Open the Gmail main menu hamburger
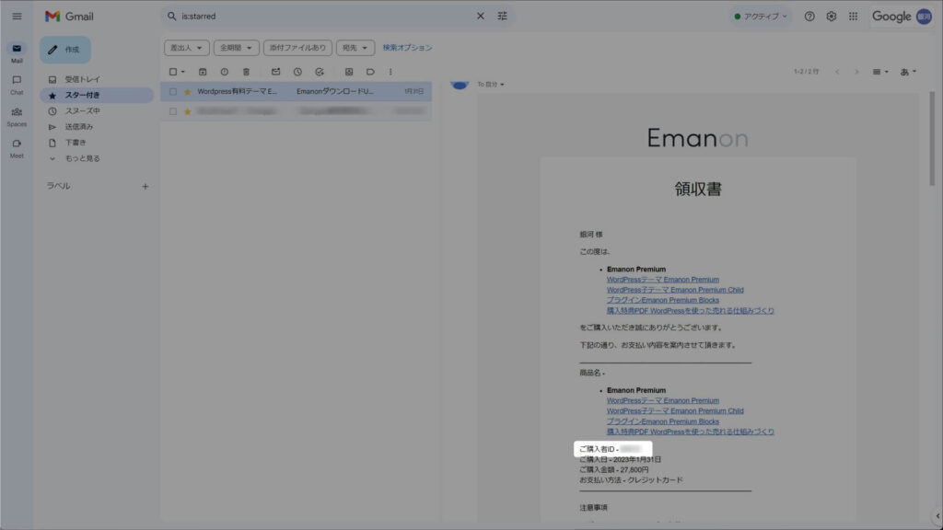 17,17
